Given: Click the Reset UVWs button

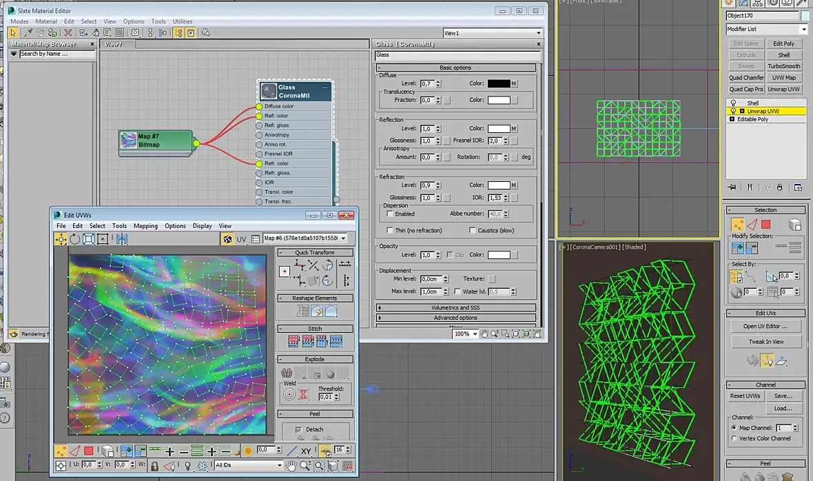Looking at the screenshot, I should [x=745, y=396].
